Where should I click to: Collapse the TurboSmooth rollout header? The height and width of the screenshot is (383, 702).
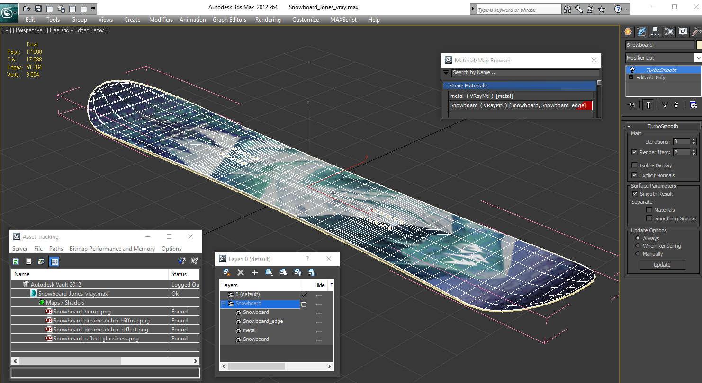tap(662, 126)
